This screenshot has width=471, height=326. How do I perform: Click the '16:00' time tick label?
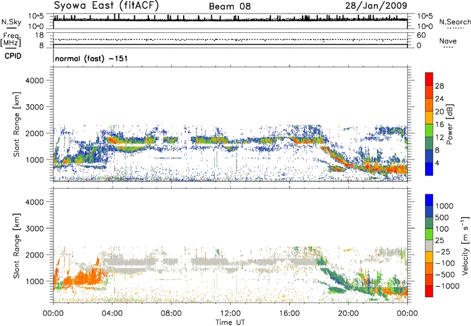click(x=289, y=314)
